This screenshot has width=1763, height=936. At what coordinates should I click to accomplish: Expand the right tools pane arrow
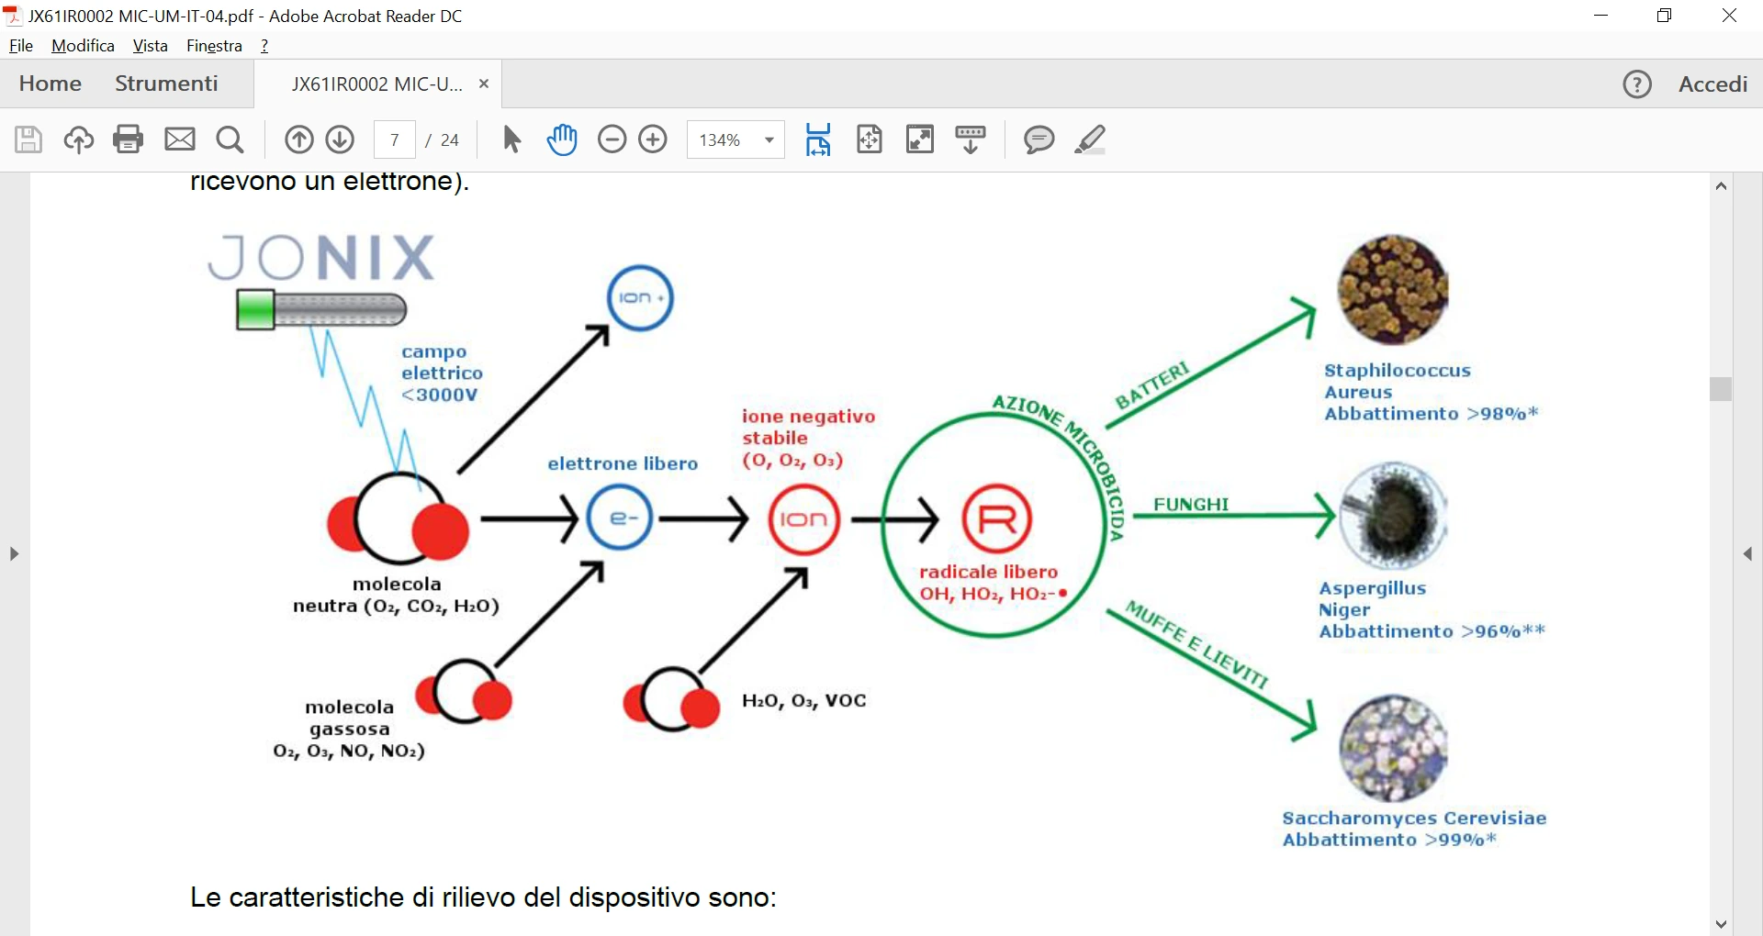[1748, 553]
